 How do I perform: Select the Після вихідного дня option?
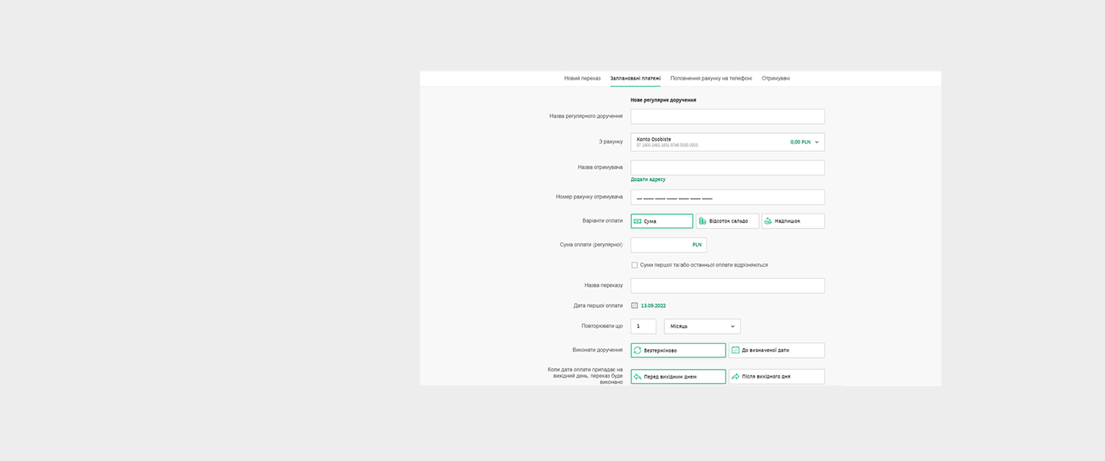coord(776,376)
